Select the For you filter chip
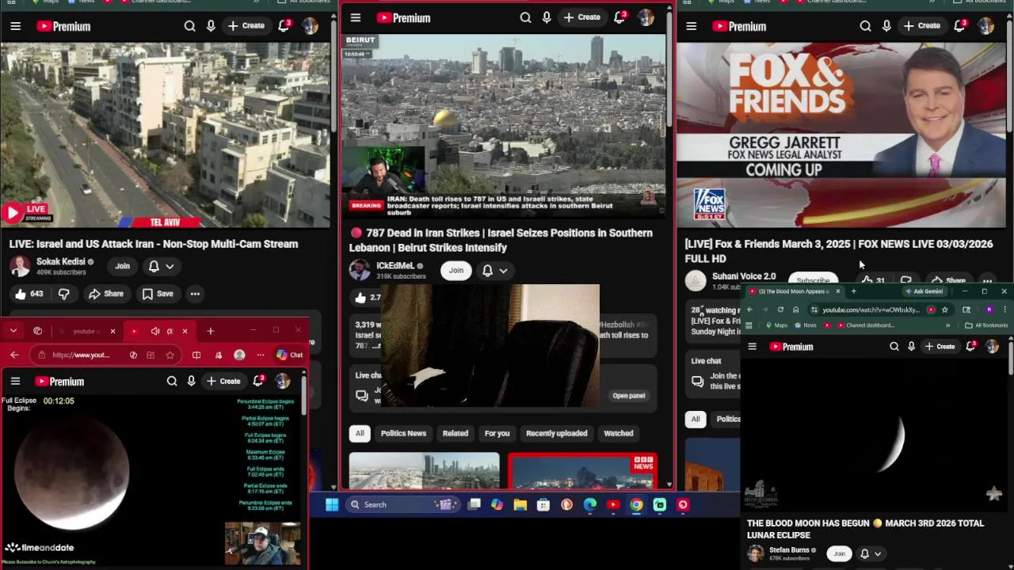Image resolution: width=1014 pixels, height=570 pixels. (x=497, y=433)
